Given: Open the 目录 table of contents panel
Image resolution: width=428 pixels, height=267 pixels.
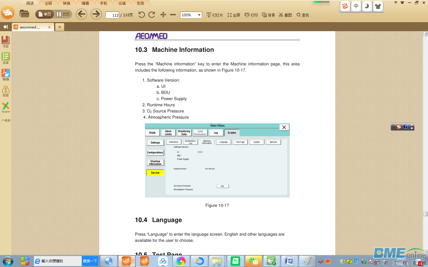Looking at the screenshot, I should click(x=6, y=58).
